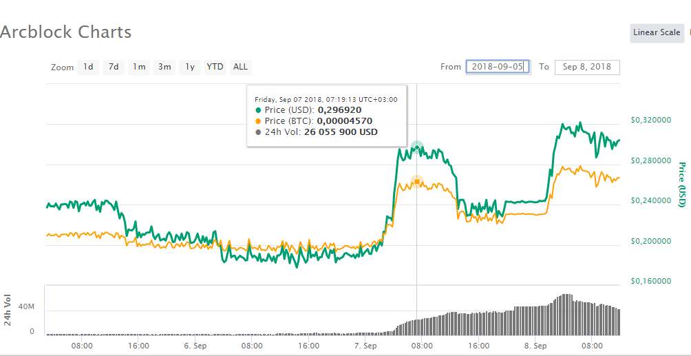Image resolution: width=691 pixels, height=356 pixels.
Task: Click the 40M volume axis label
Action: [x=25, y=307]
